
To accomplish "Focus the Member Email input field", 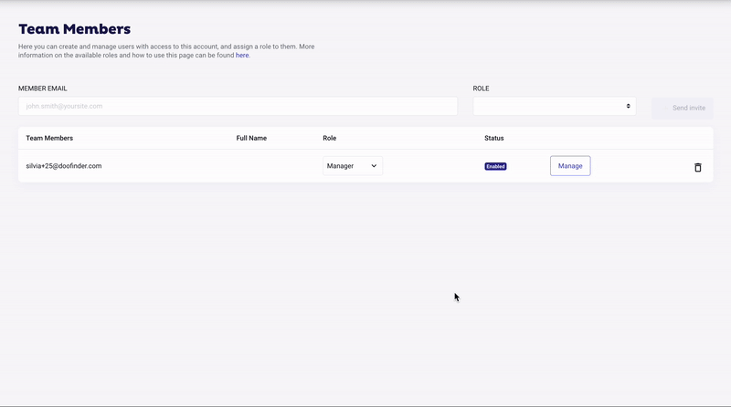I will point(238,106).
